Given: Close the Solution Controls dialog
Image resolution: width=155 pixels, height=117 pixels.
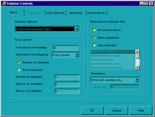Looking at the screenshot, I should (151, 4).
